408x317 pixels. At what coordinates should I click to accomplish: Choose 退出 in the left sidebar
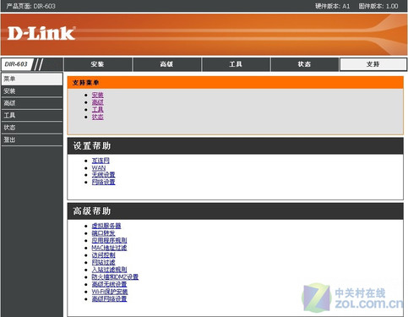(x=31, y=139)
